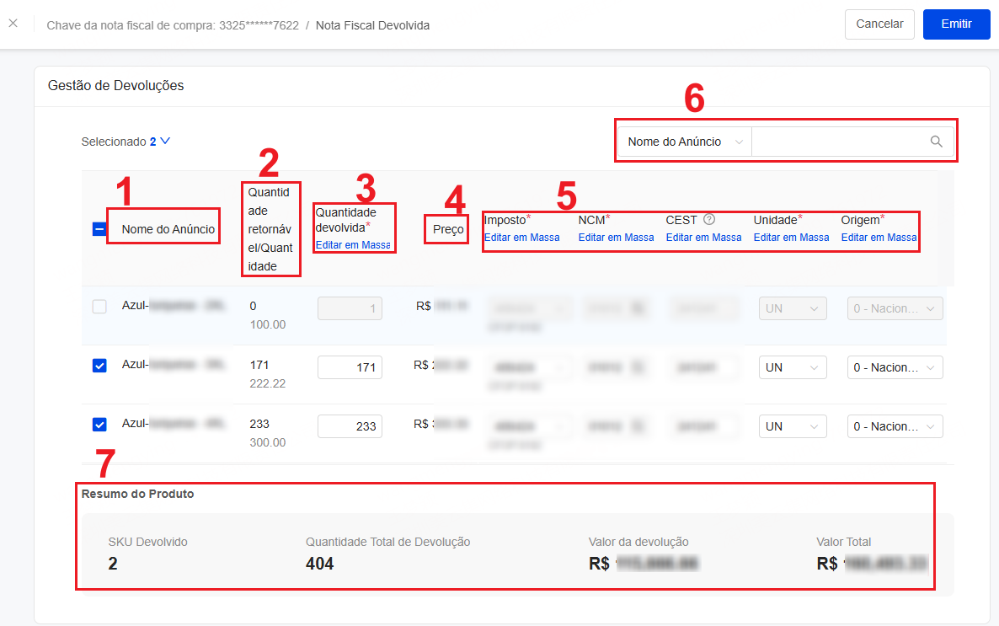
Task: Uncheck the row with quantity 222.22
Action: (x=99, y=366)
